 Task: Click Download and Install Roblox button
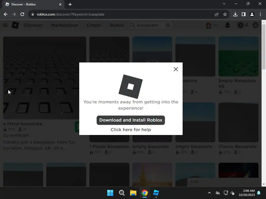(x=131, y=120)
